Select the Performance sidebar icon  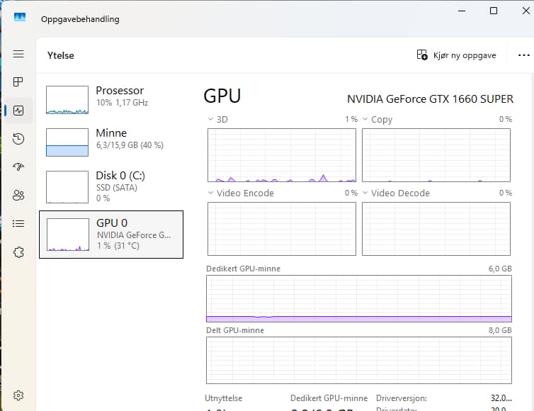pyautogui.click(x=18, y=111)
